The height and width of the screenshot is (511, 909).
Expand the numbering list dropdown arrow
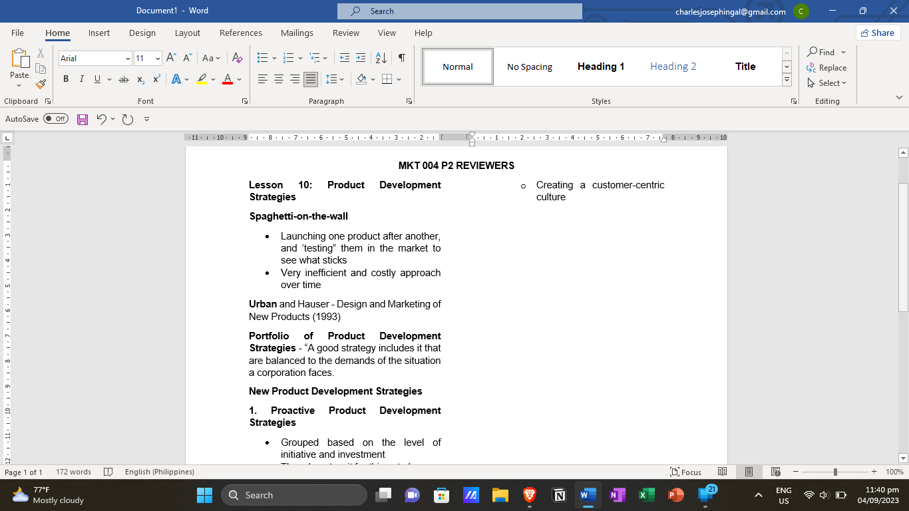pyautogui.click(x=300, y=58)
